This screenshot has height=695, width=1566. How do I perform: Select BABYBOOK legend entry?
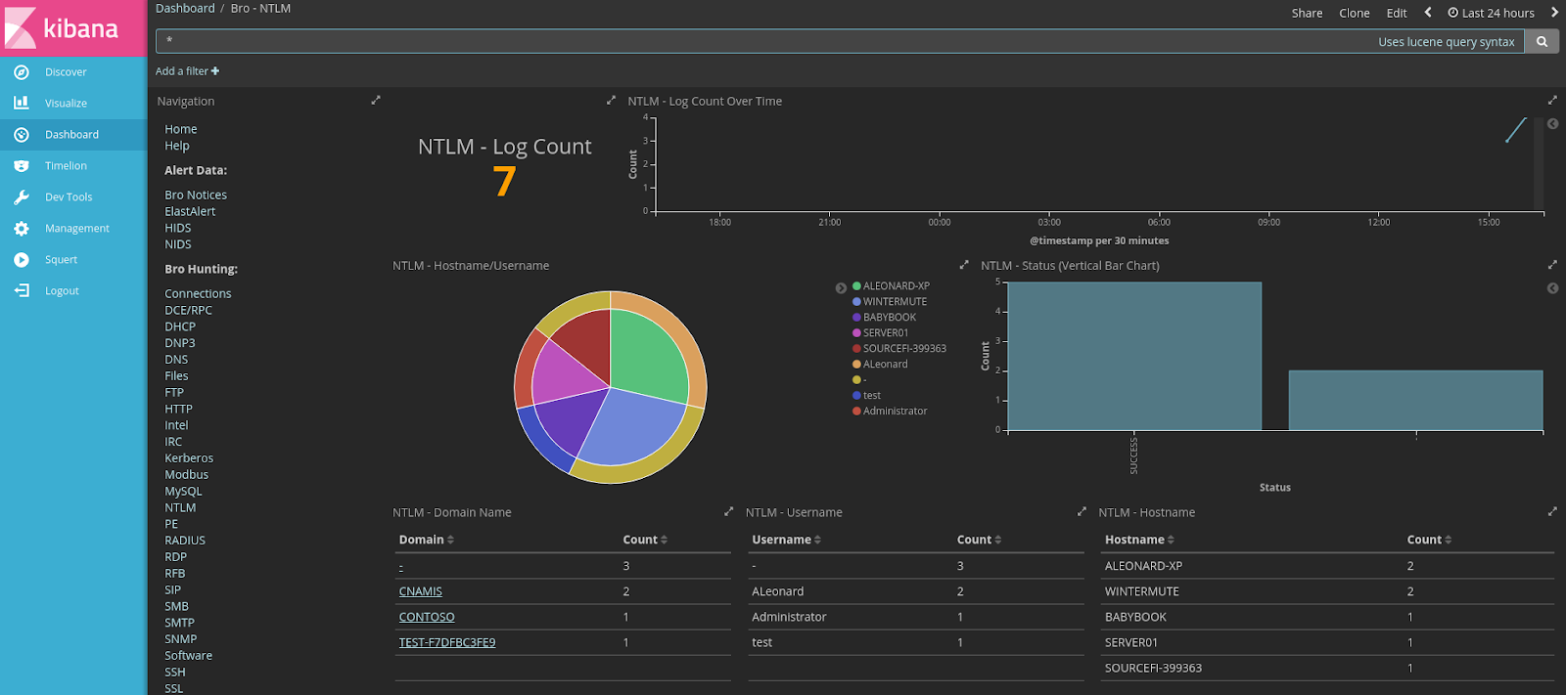(x=890, y=318)
